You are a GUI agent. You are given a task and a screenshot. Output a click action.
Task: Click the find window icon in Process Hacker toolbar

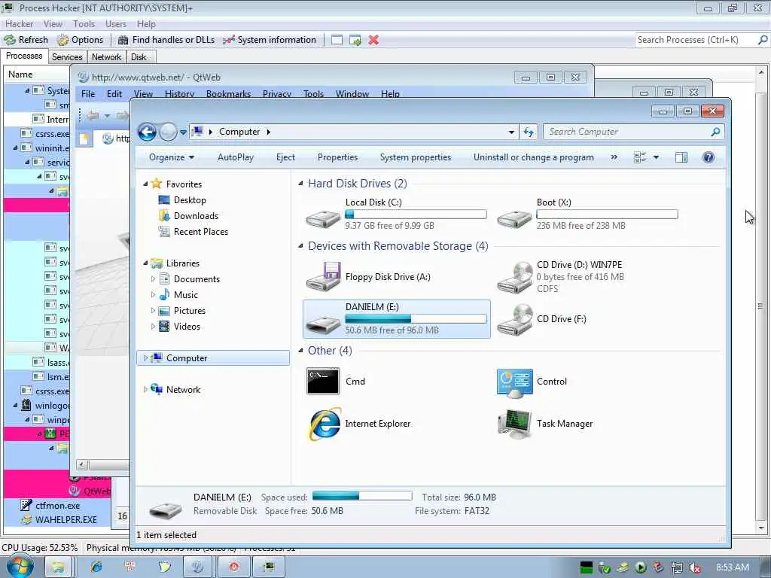tap(337, 40)
